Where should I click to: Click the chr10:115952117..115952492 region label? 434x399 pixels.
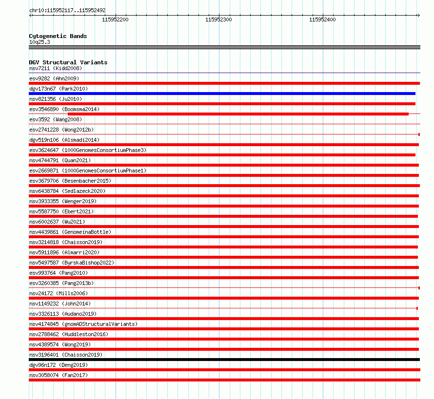pyautogui.click(x=67, y=10)
